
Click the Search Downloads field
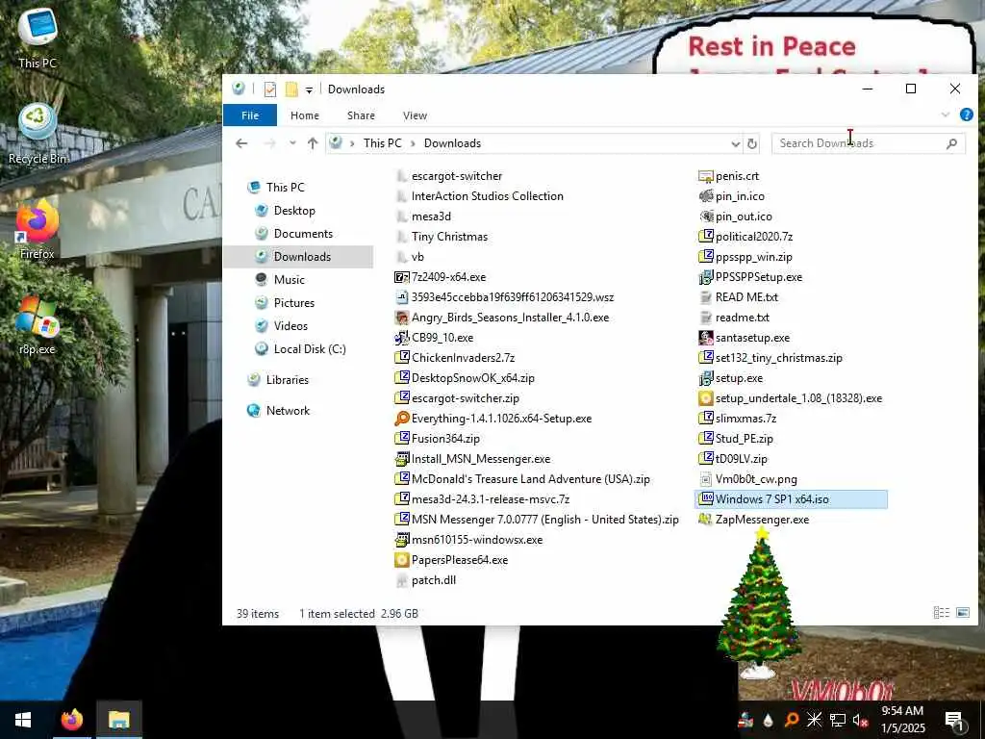click(x=869, y=143)
